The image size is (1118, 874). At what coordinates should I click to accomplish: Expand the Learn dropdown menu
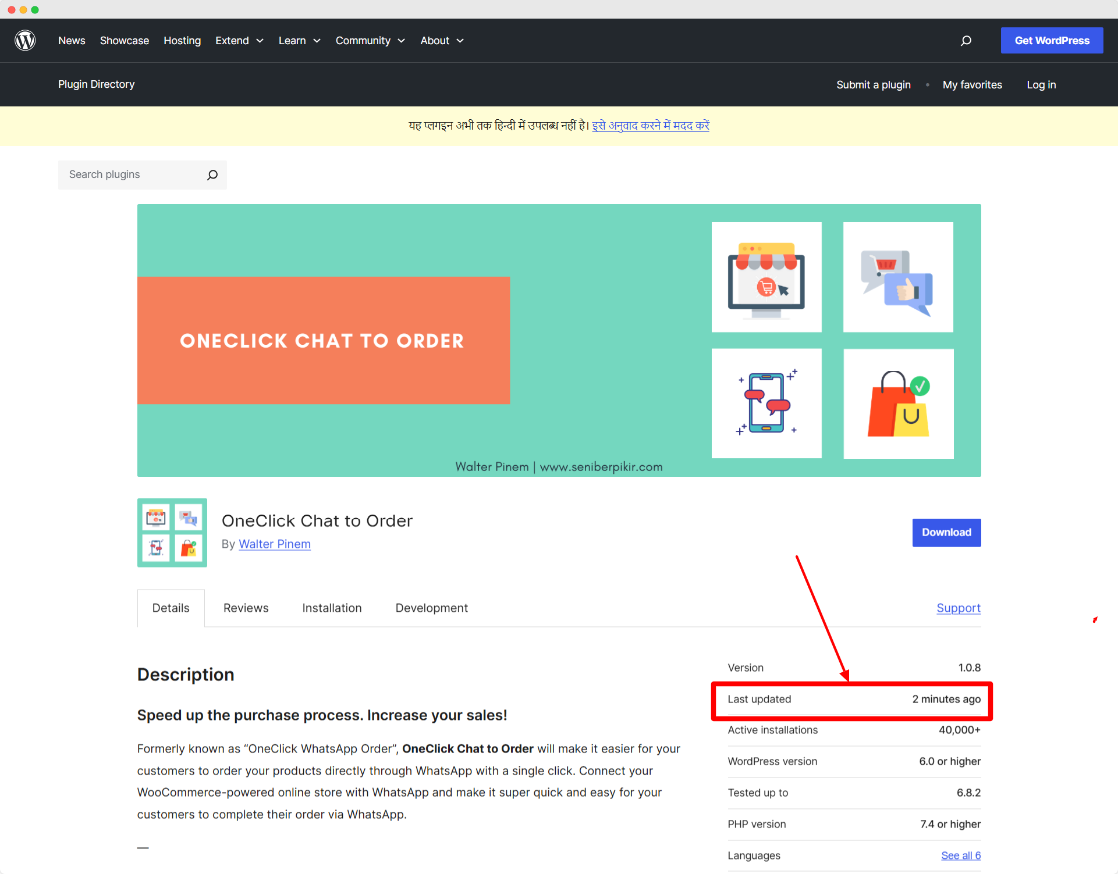[x=299, y=41]
